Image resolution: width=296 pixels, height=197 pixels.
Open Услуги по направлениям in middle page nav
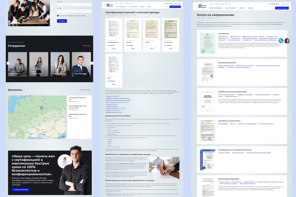pos(121,7)
